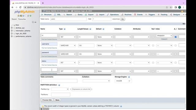The image size is (196, 110).
Task: Click the reload navigation panel icon
Action: coord(31,16)
